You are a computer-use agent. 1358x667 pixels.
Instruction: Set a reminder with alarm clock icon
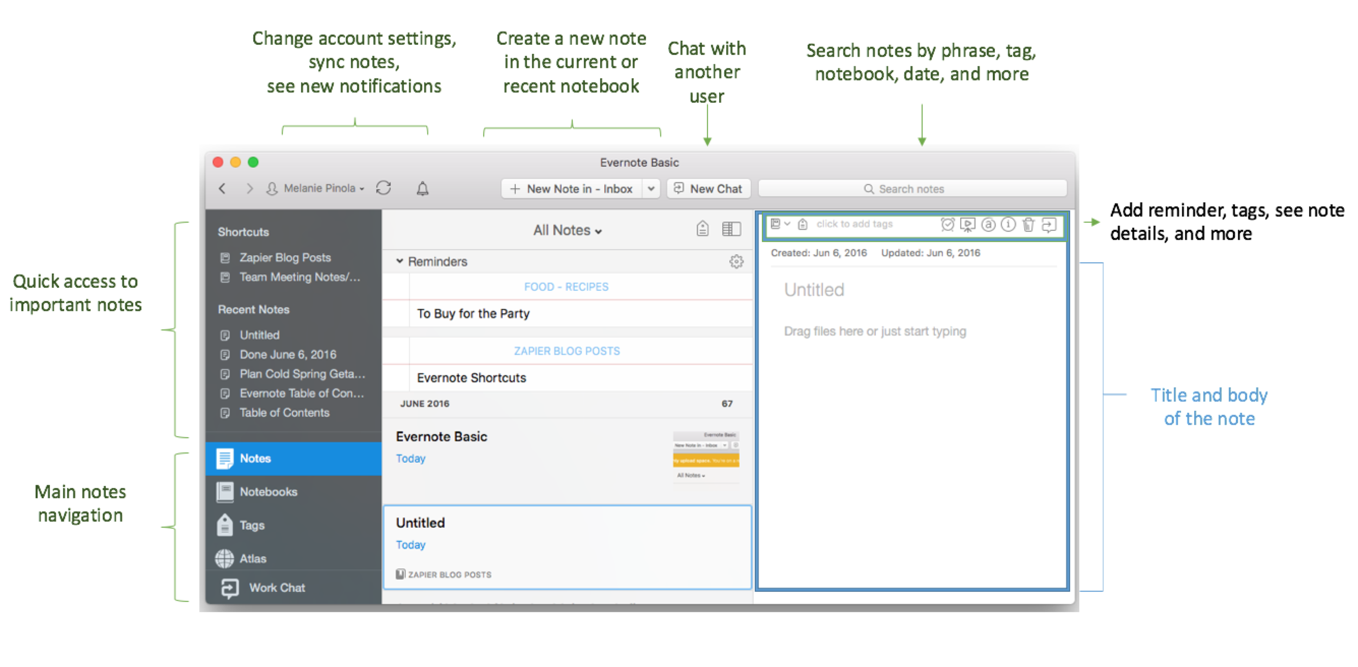(x=947, y=224)
